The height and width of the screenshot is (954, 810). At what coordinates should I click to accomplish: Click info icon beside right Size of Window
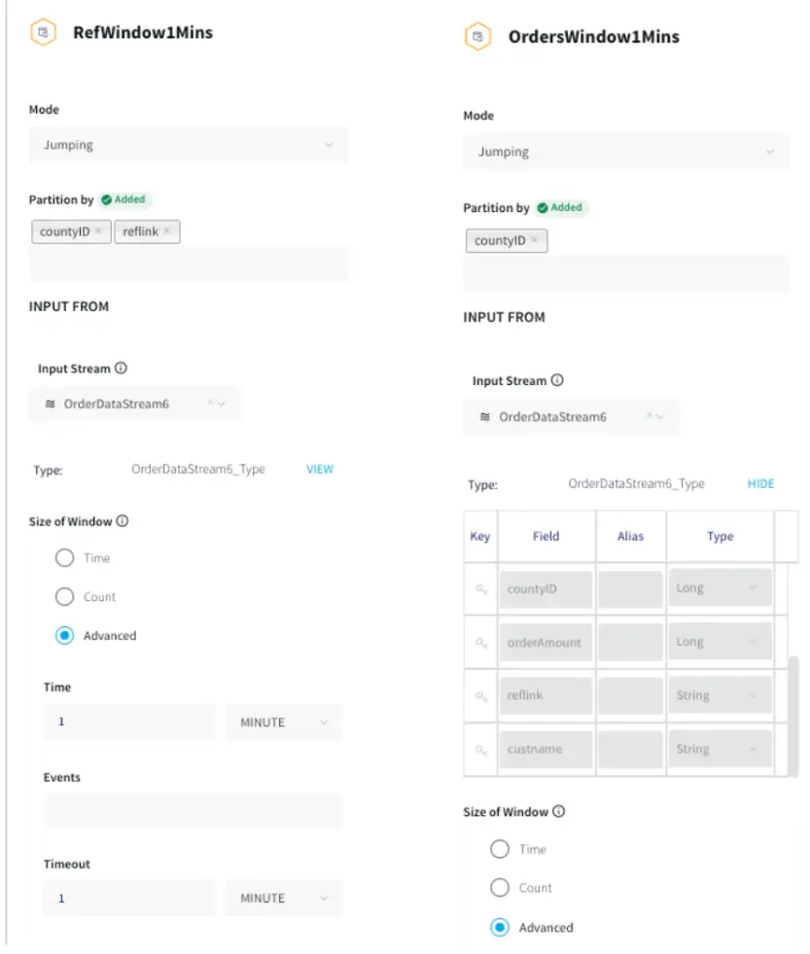click(558, 812)
